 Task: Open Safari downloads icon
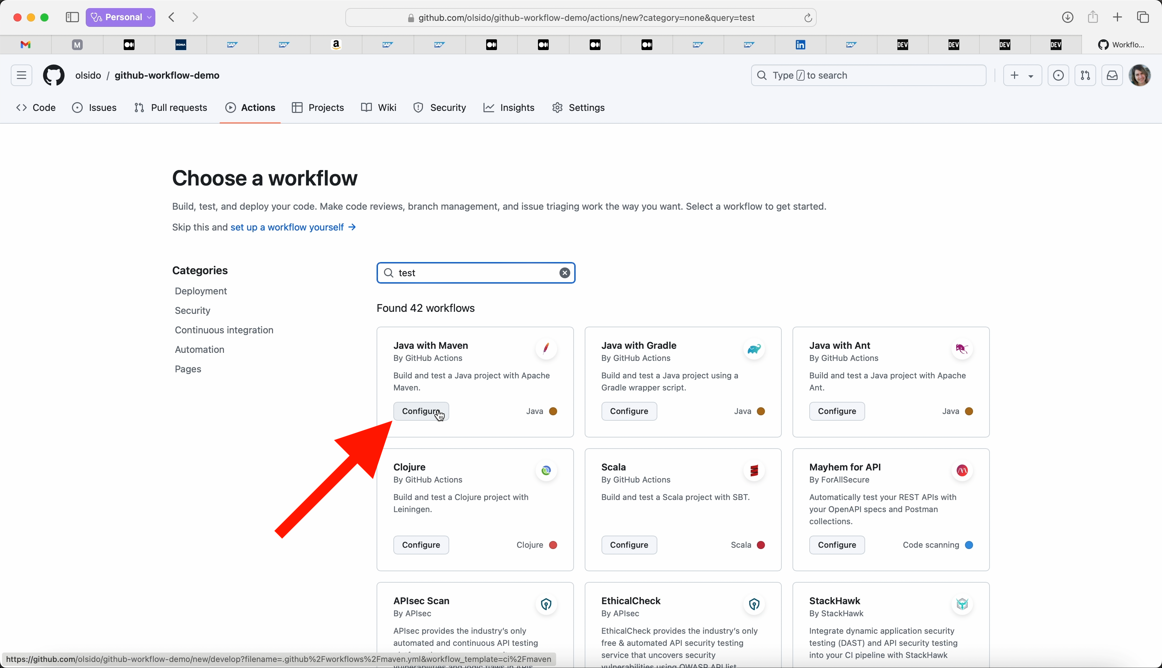pyautogui.click(x=1068, y=17)
